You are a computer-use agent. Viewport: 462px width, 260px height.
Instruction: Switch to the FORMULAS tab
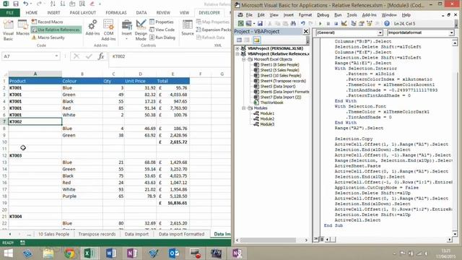click(116, 13)
